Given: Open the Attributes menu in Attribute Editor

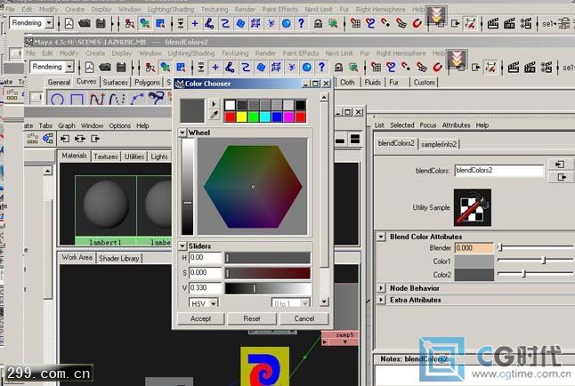Looking at the screenshot, I should (456, 125).
